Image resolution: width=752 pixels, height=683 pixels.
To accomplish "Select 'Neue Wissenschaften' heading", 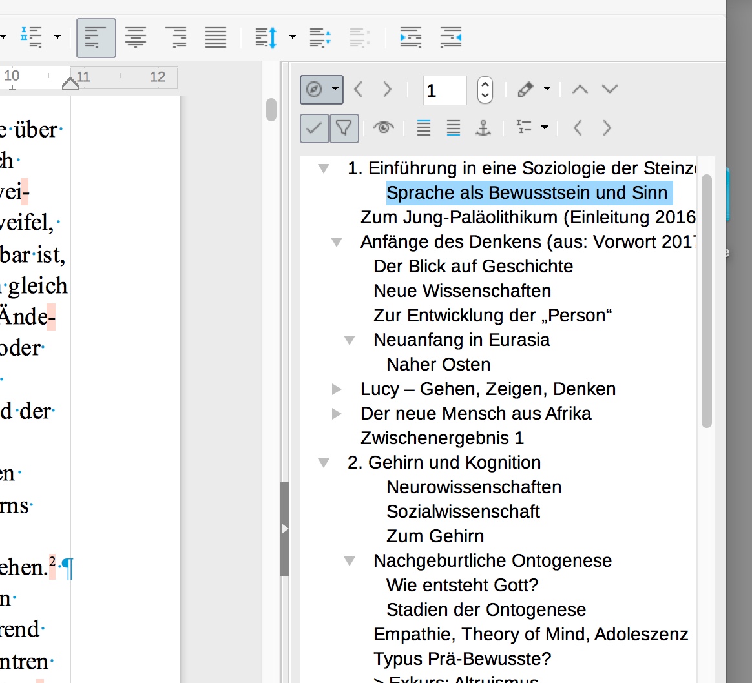I will pos(463,291).
